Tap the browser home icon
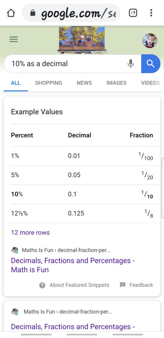Image resolution: width=164 pixels, height=338 pixels. click(11, 13)
